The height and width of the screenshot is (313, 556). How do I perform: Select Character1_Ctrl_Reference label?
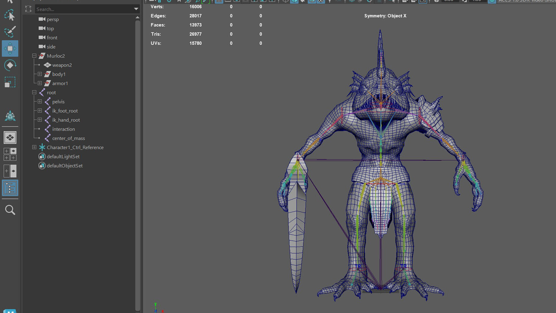tap(75, 147)
